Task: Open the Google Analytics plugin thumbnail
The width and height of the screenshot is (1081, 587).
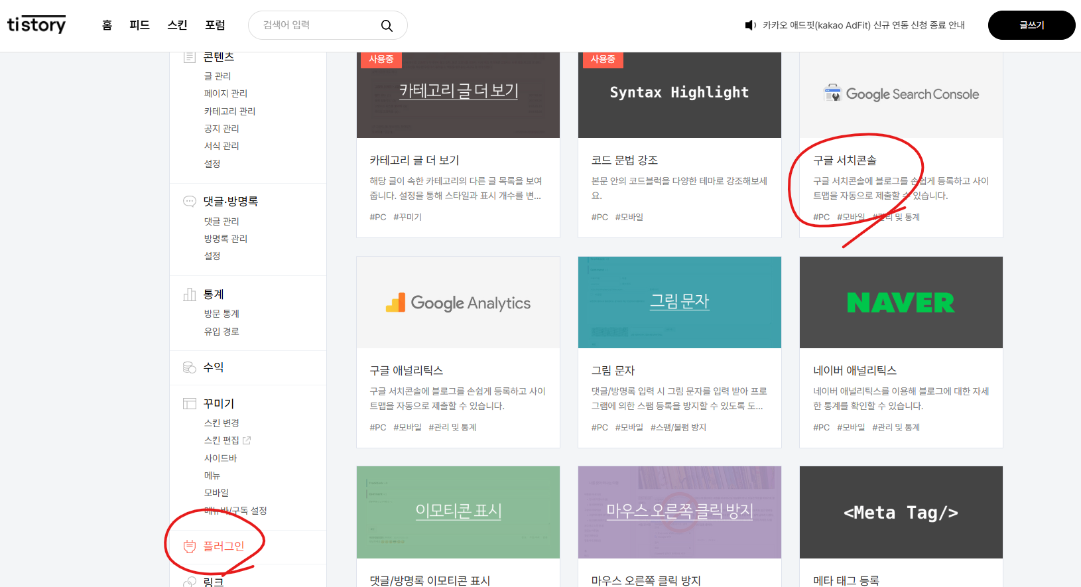Action: point(458,302)
